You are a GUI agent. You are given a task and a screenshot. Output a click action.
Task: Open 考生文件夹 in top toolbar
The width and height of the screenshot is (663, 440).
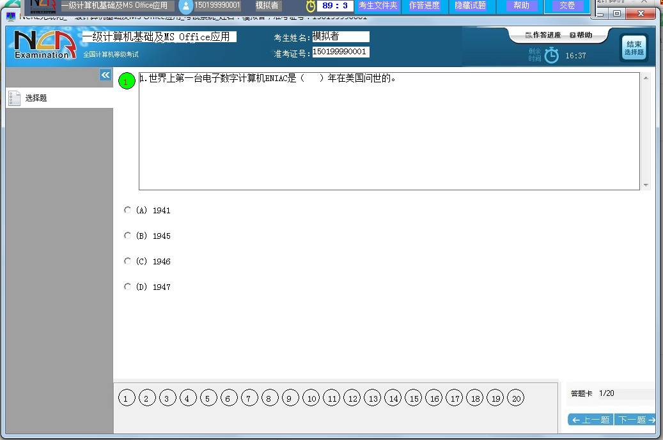pos(378,6)
